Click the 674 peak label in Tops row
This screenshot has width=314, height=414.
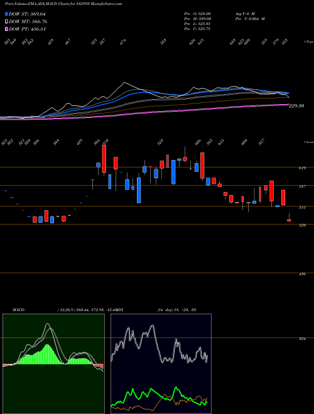pyautogui.click(x=123, y=42)
